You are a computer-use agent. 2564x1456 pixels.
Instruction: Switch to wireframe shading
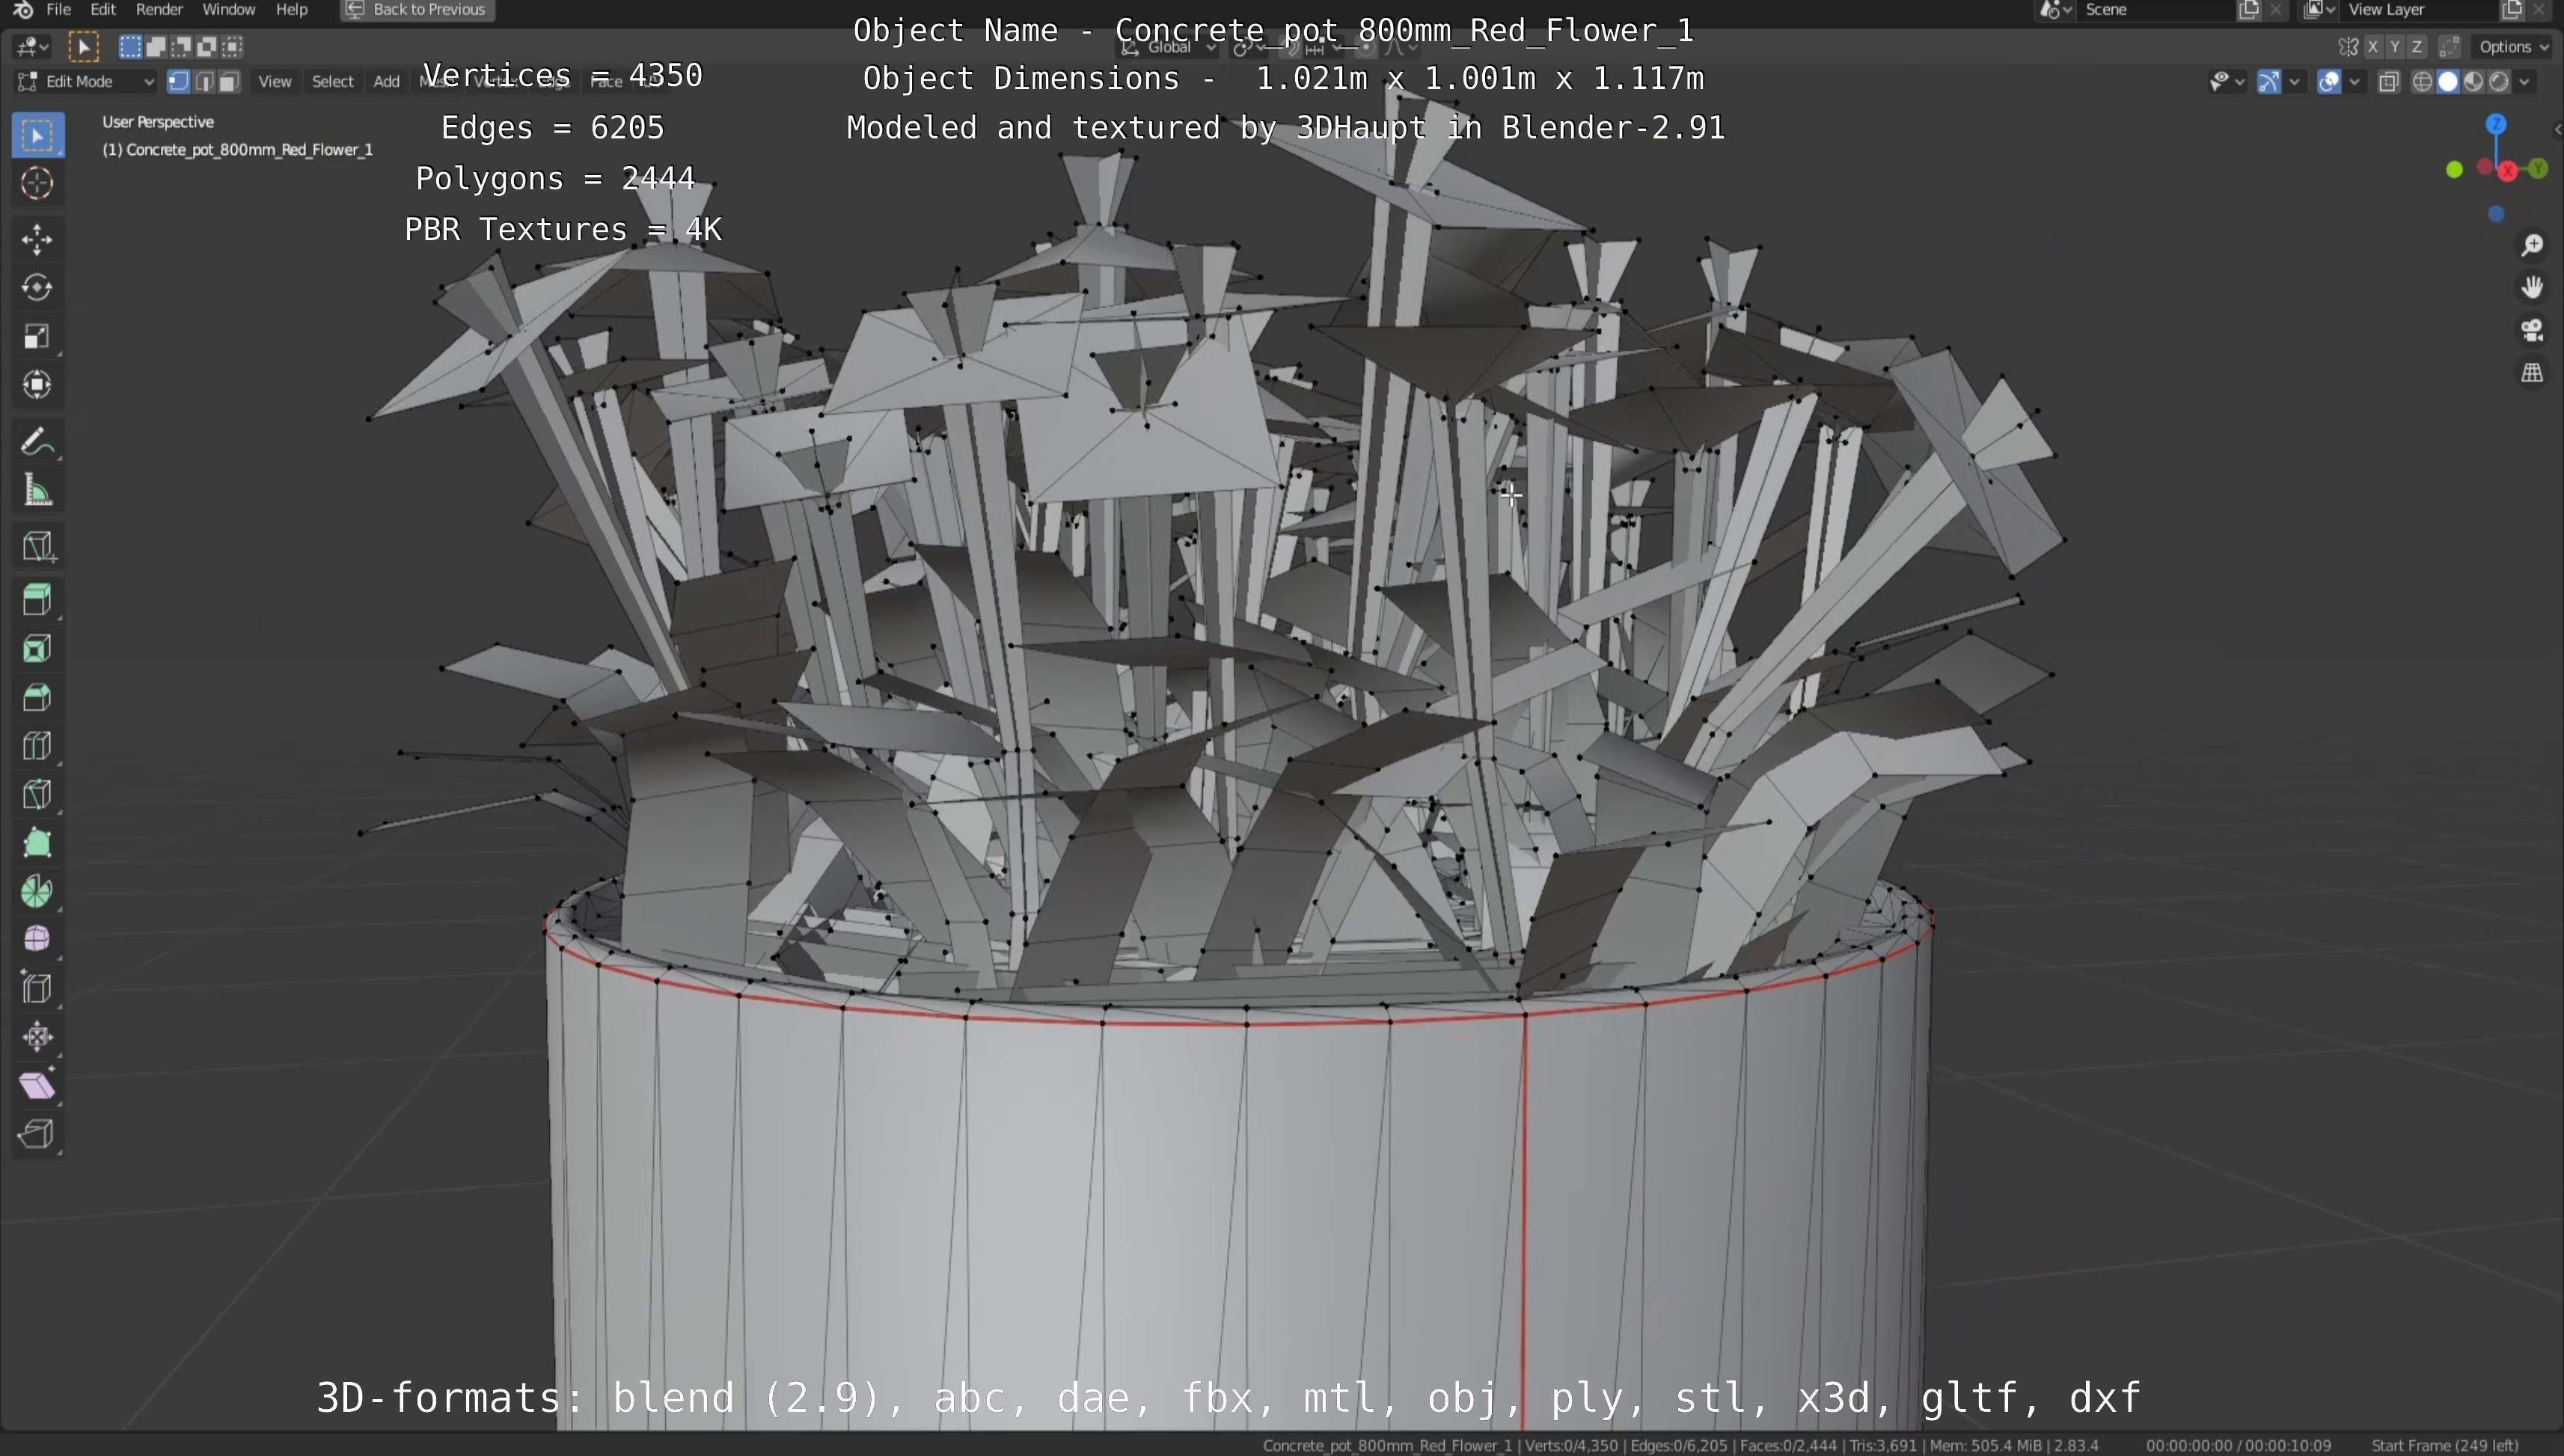coord(2422,82)
